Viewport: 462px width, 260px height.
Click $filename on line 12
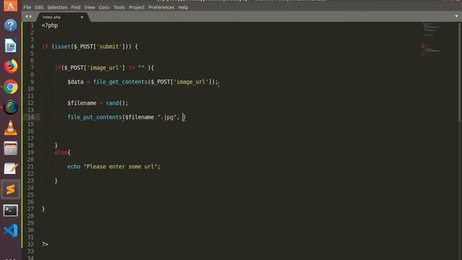click(82, 103)
